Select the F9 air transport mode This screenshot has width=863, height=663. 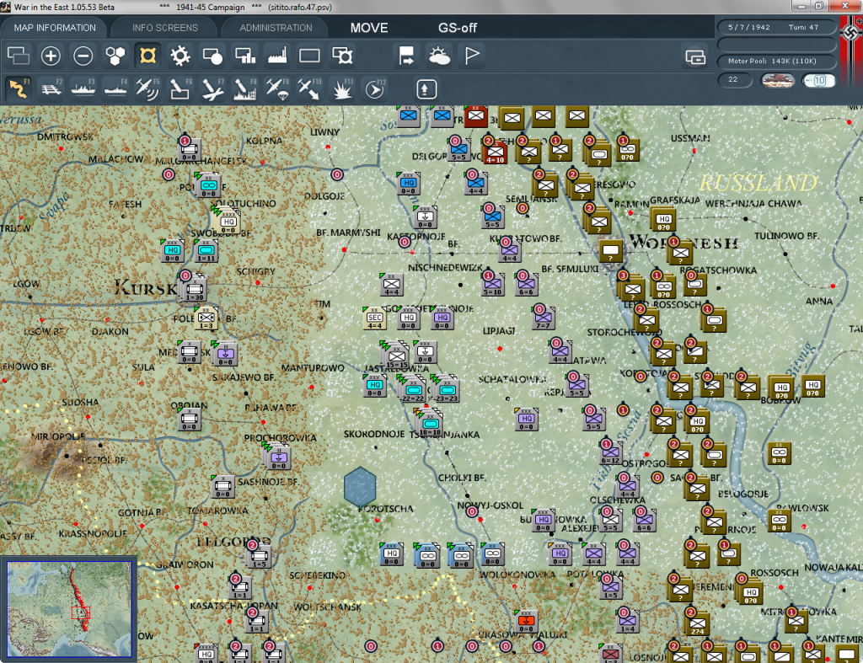277,89
